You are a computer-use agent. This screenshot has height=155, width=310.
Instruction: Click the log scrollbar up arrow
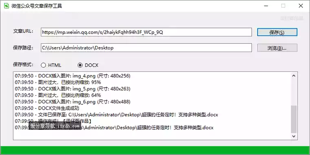click(294, 76)
